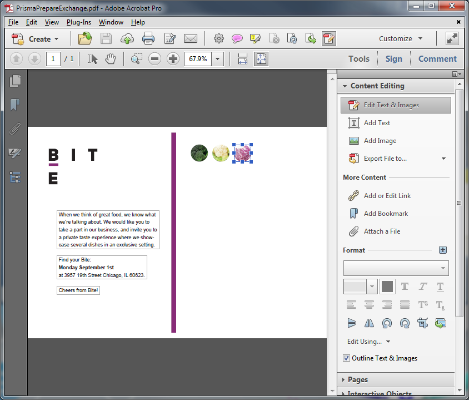Viewport: 469px width, 400px height.
Task: Click Add Bookmark in More Content
Action: (385, 214)
